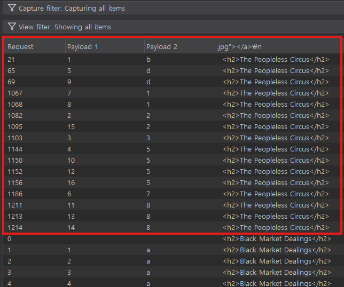The width and height of the screenshot is (344, 287).
Task: Sort by the .jpg"></a> grep column header
Action: 278,46
